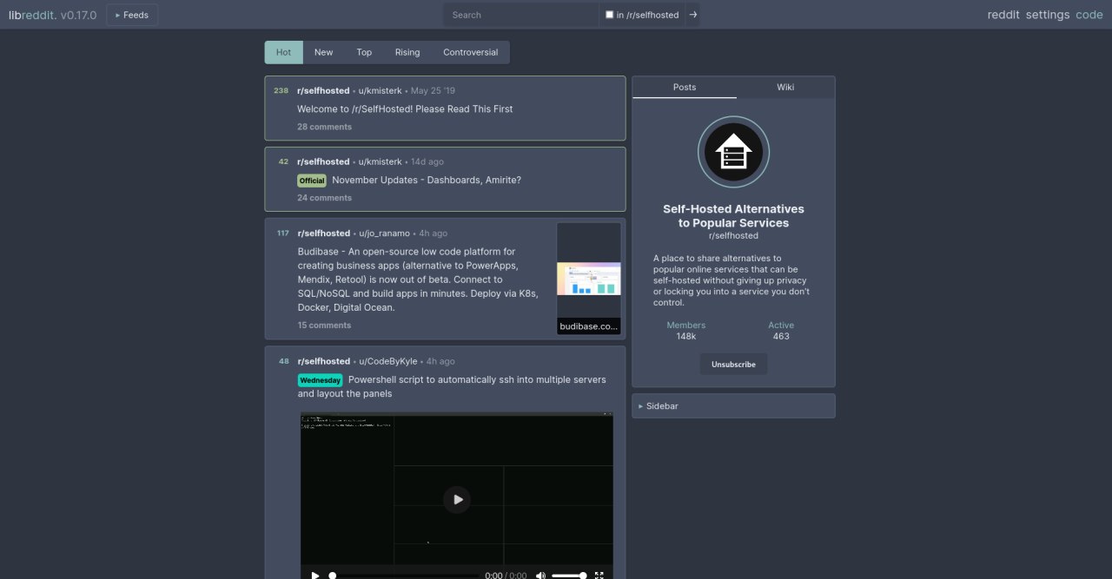
Task: Click the selfhosted subreddit house icon
Action: [733, 152]
